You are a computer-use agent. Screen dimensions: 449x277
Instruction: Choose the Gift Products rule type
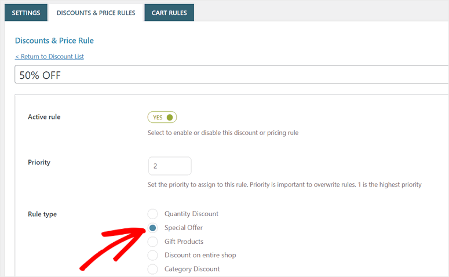click(153, 242)
